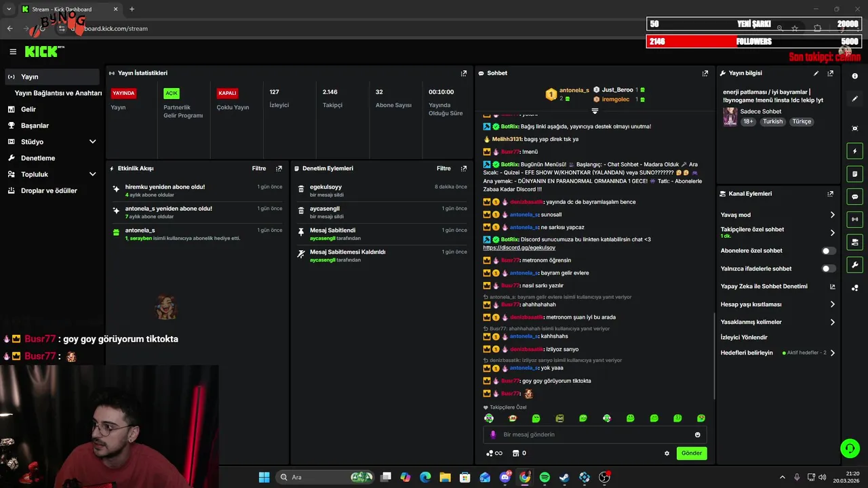The height and width of the screenshot is (488, 868).
Task: Expand the Topluluk sidebar menu
Action: (92, 174)
